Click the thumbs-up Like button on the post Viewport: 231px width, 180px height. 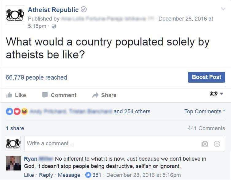pyautogui.click(x=16, y=95)
